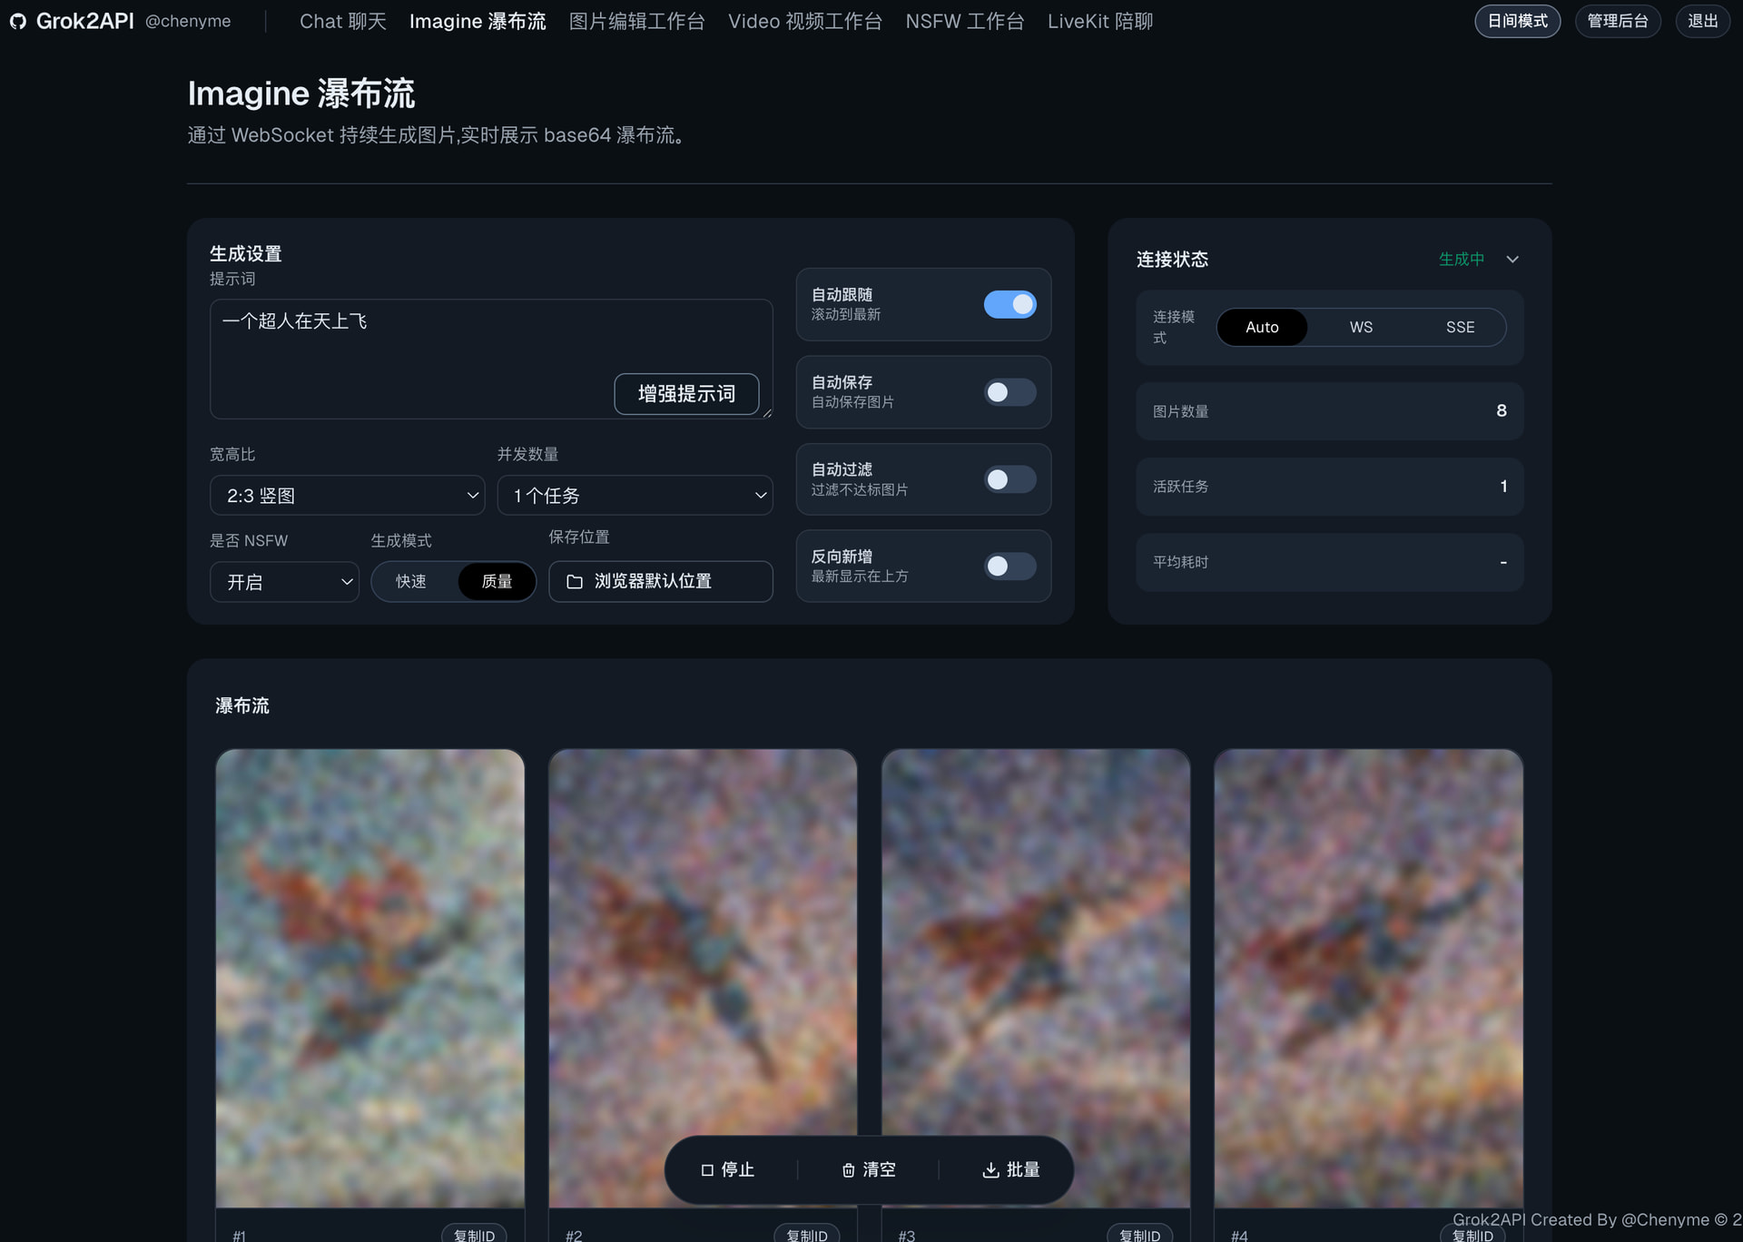Open waterfall image thumbnail #3

1035,978
